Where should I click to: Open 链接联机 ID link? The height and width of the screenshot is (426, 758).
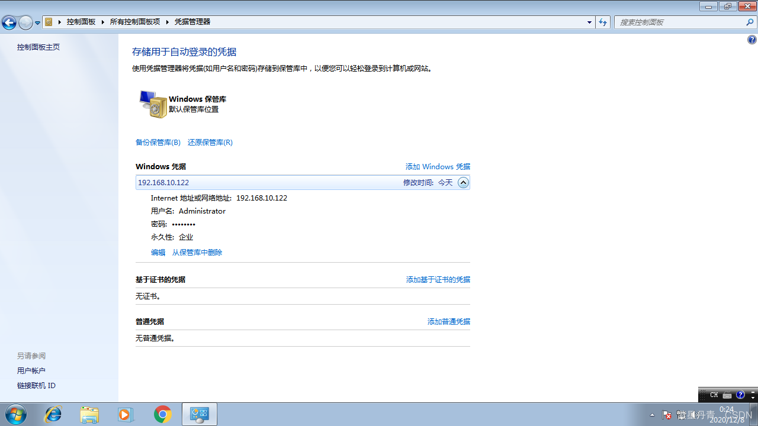[36, 386]
